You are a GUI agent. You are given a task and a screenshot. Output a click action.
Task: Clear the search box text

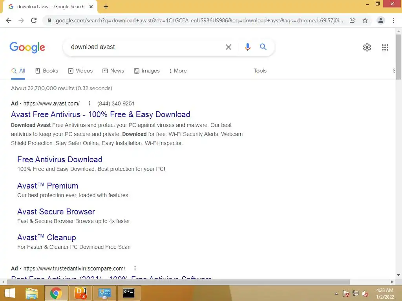[228, 47]
